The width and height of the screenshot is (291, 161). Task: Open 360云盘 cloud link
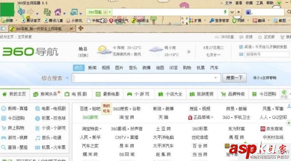pyautogui.click(x=224, y=37)
